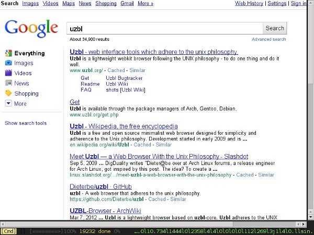Open the Uzbl Wiki sitelink
This screenshot has height=235, width=314.
117,84
